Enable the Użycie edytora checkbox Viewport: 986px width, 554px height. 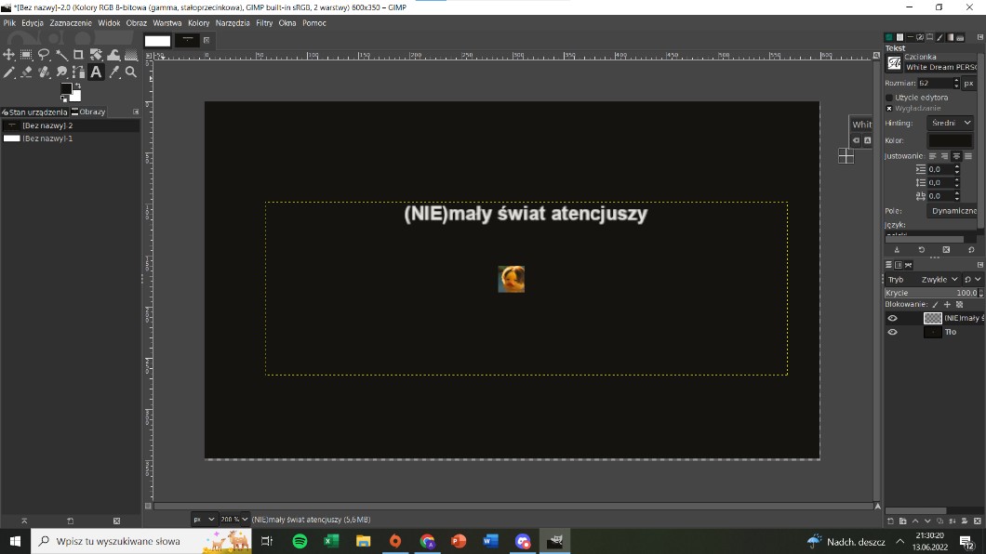point(889,98)
